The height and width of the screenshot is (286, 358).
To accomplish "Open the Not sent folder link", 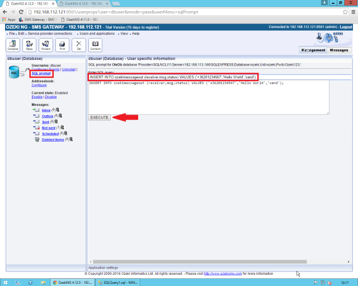I will pyautogui.click(x=49, y=128).
